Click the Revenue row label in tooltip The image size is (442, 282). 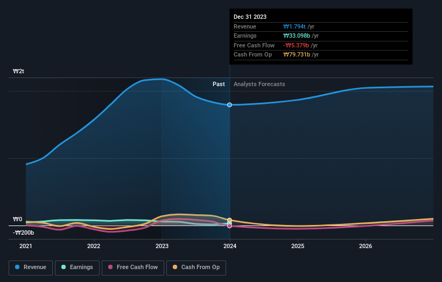[245, 26]
